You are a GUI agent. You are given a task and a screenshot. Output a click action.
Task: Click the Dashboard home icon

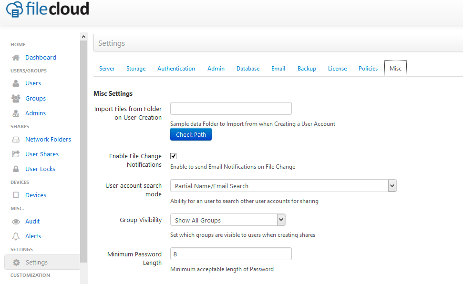point(16,58)
